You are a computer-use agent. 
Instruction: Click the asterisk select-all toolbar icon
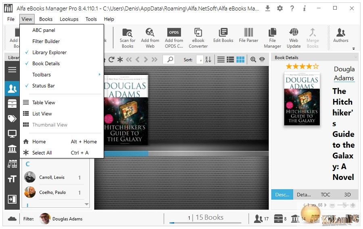pos(120,60)
